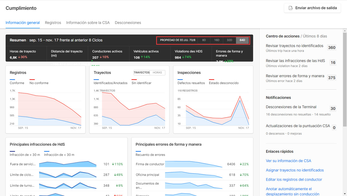This screenshot has height=196, width=347.
Task: Open Revisar las infracciones de las HdS
Action: [x=295, y=61]
